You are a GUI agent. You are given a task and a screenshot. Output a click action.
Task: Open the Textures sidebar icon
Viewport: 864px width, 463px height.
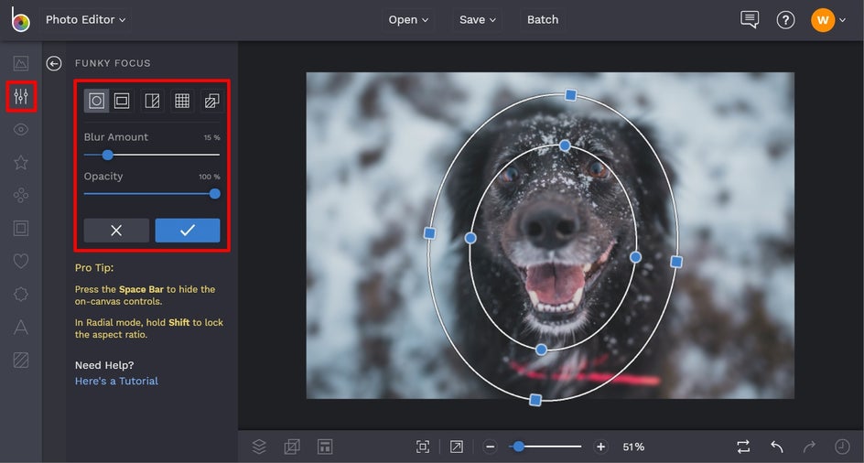[x=21, y=360]
